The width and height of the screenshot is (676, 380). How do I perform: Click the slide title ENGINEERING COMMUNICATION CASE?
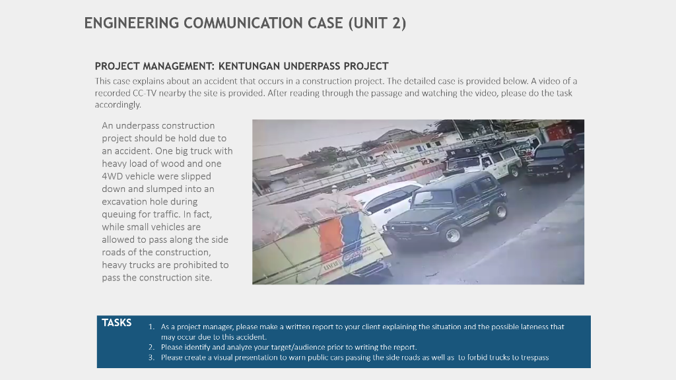coord(247,23)
